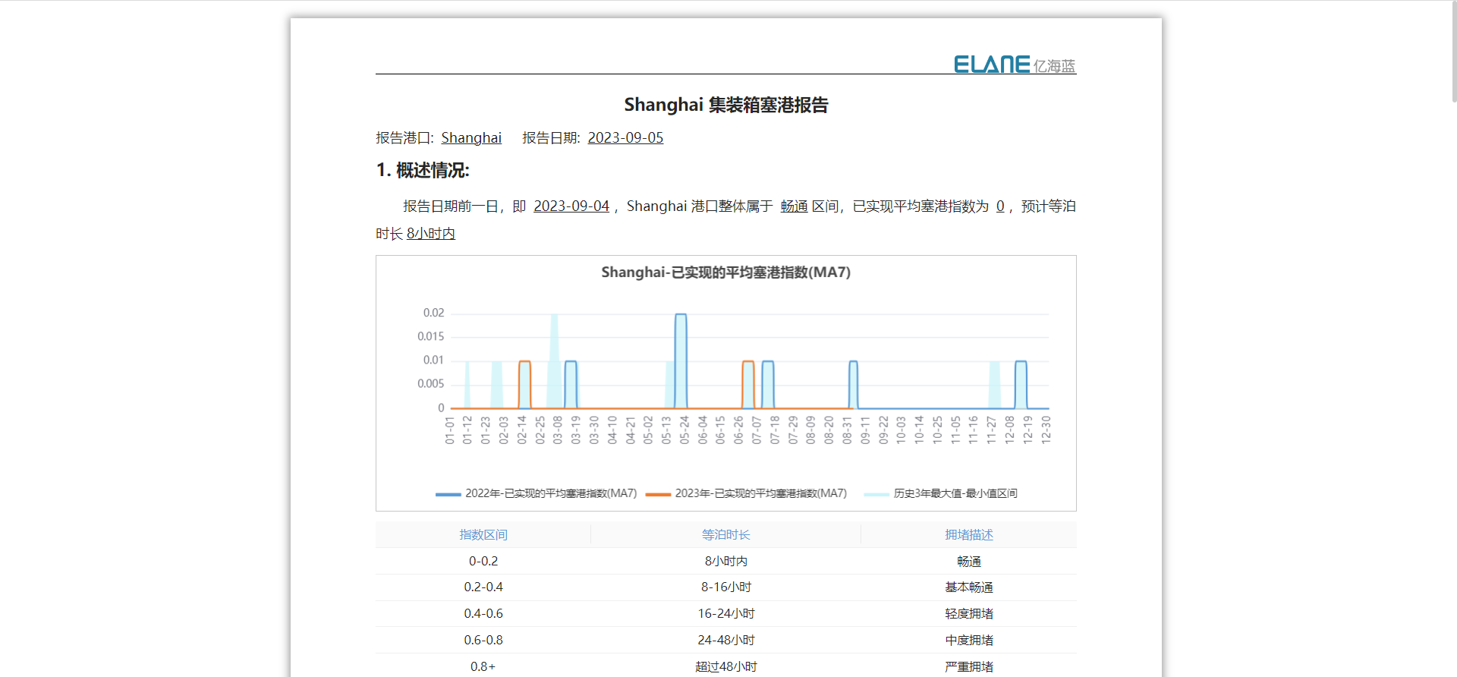
Task: Click the 08-31 x-axis date label
Action: [x=847, y=430]
